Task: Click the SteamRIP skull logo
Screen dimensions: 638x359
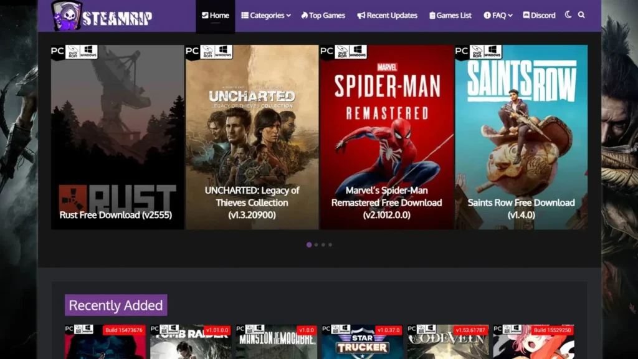Action: coord(66,15)
